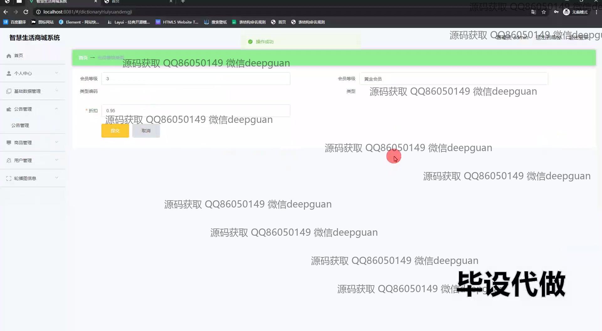Image resolution: width=602 pixels, height=331 pixels.
Task: Click the 商品管理 monitor icon
Action: [x=9, y=143]
